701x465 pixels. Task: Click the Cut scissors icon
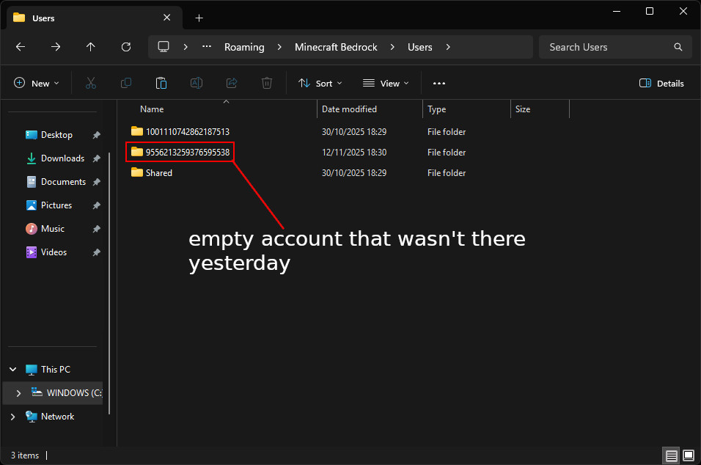[x=91, y=83]
